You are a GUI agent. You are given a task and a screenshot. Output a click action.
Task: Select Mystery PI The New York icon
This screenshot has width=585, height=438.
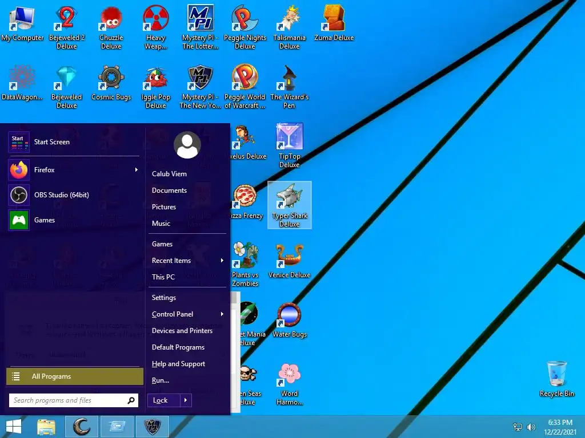(201, 87)
